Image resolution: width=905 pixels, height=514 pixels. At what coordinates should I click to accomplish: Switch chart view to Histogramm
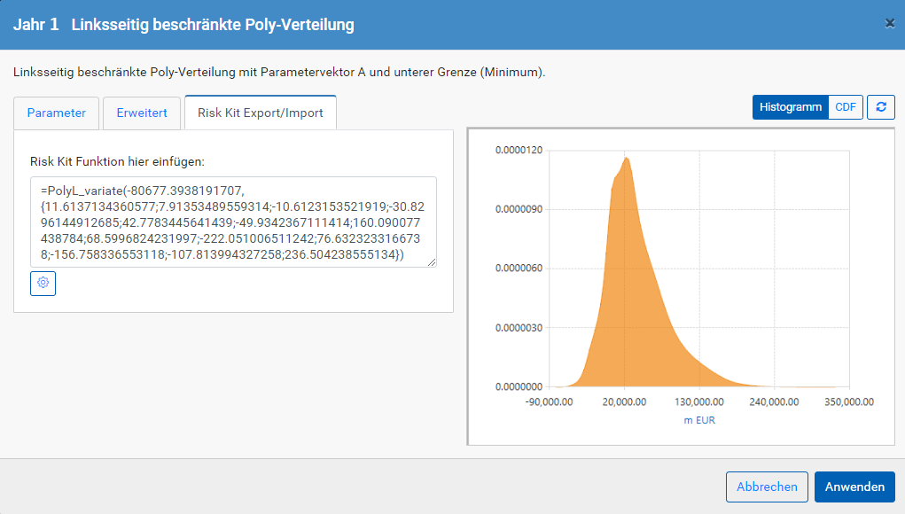click(790, 107)
